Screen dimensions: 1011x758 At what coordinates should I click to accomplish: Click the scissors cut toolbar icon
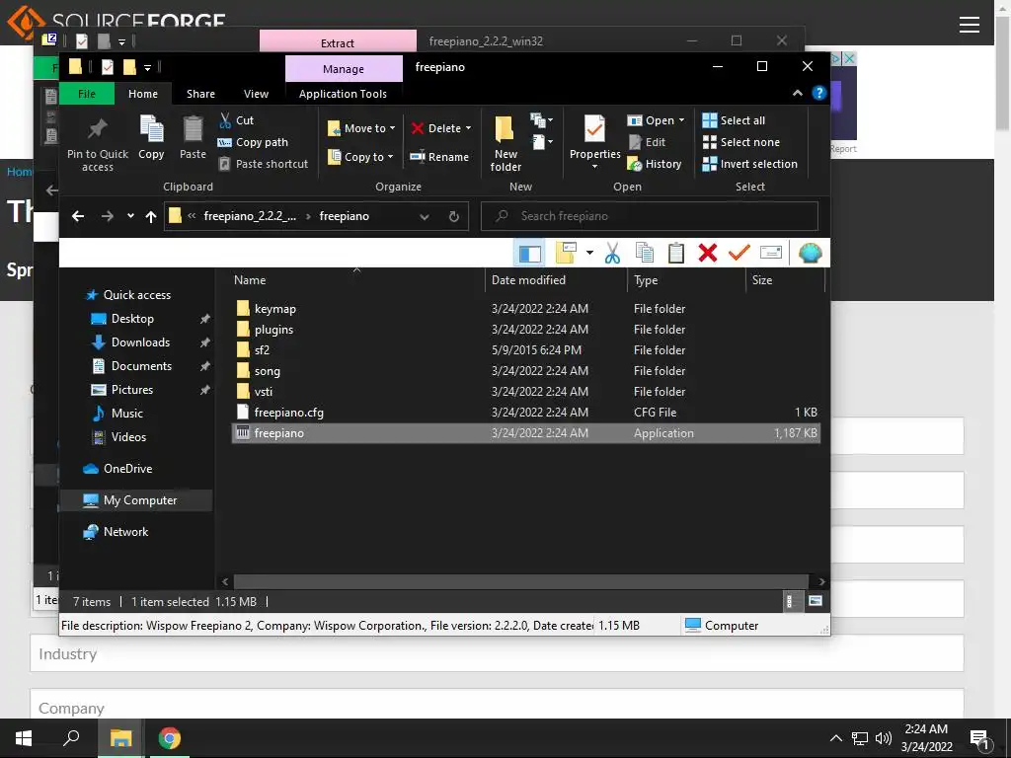[612, 254]
